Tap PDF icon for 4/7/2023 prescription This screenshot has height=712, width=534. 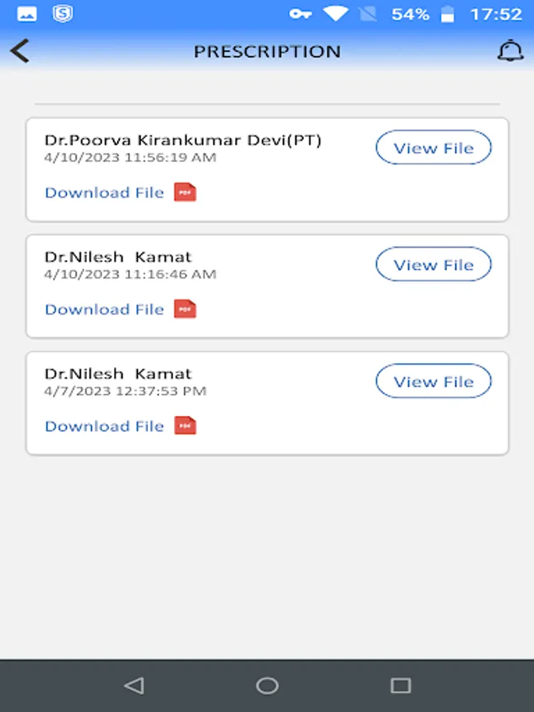[185, 426]
